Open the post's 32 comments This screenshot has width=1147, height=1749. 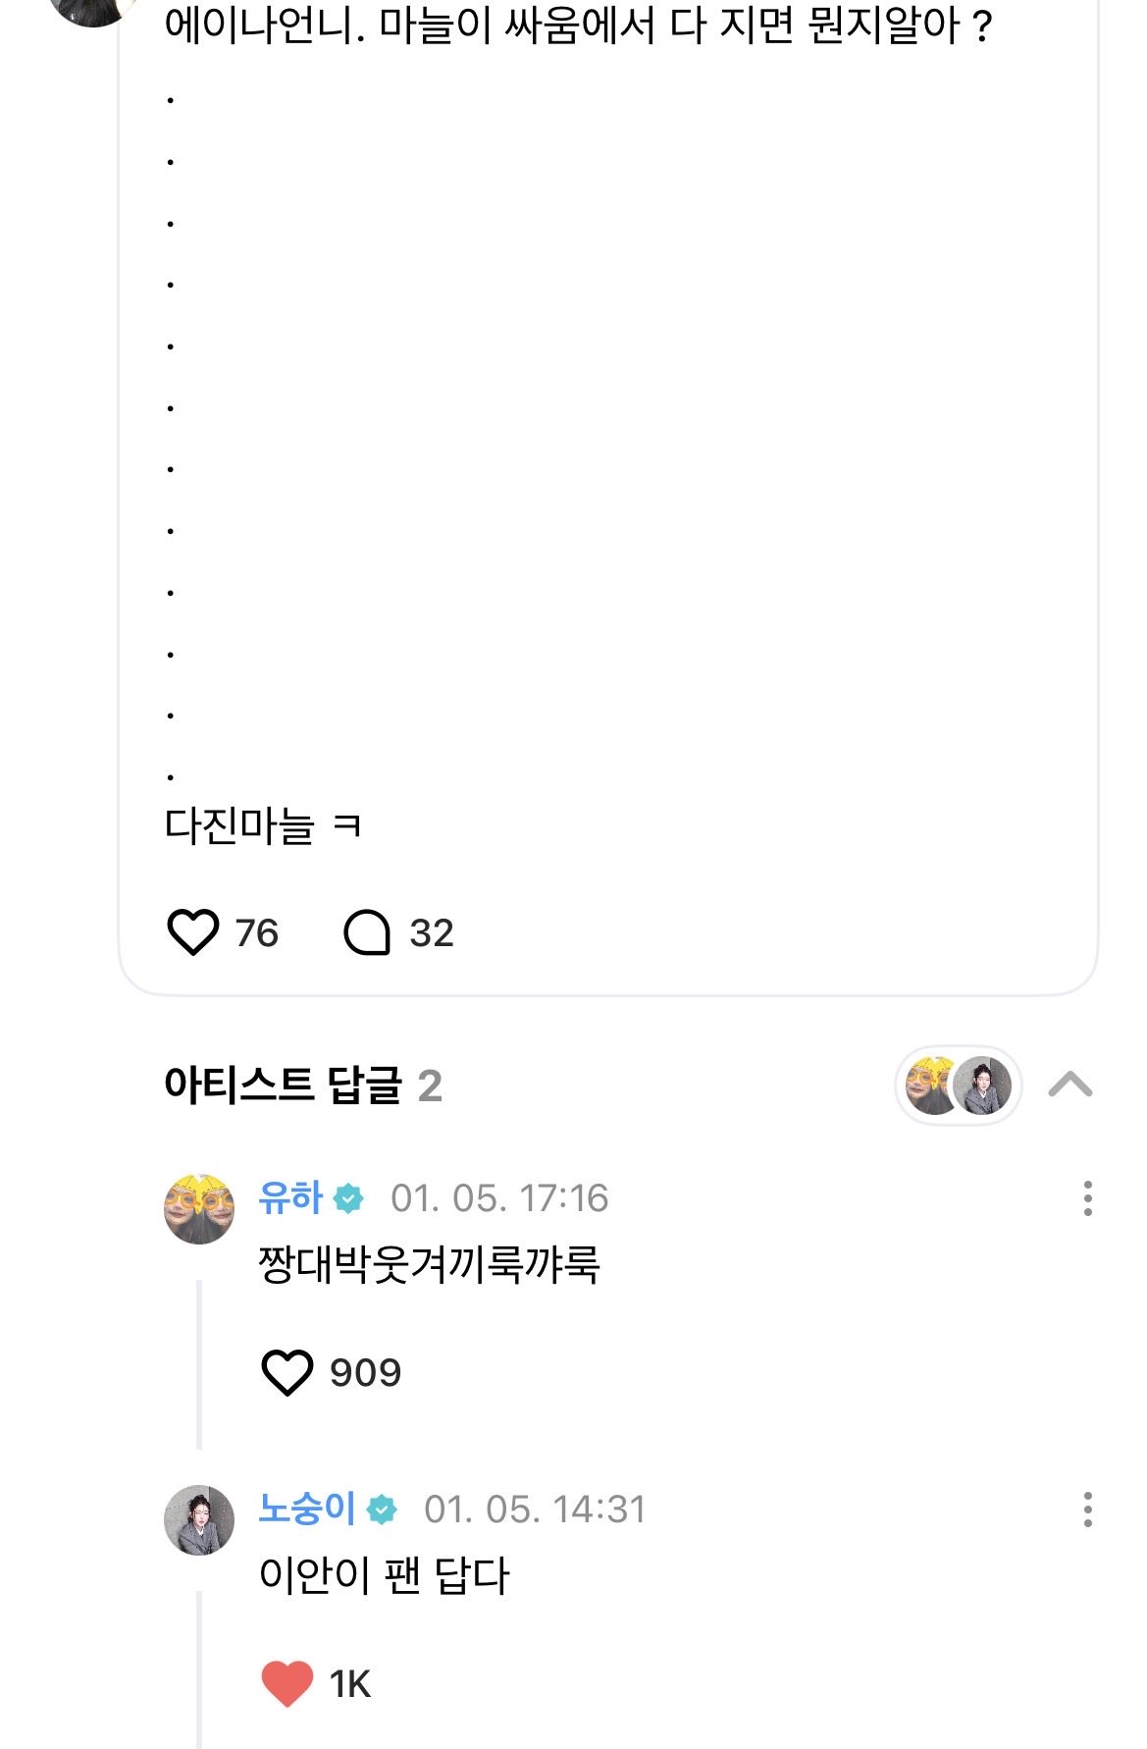click(368, 932)
